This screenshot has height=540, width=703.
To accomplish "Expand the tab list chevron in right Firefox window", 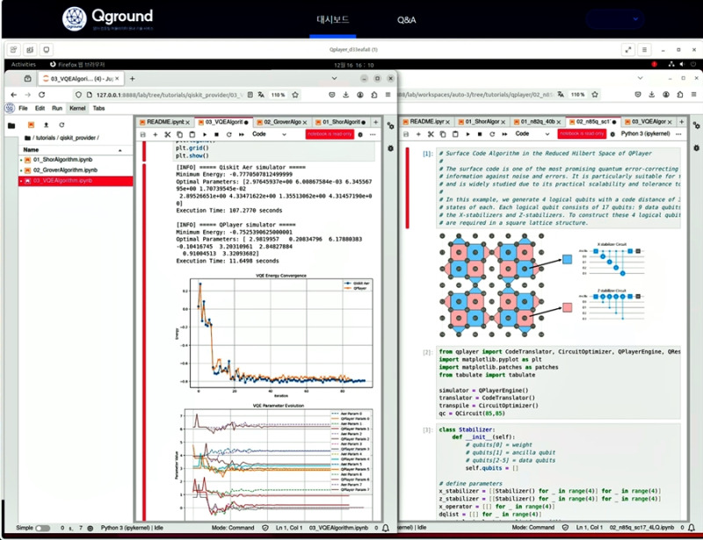I will pos(640,78).
